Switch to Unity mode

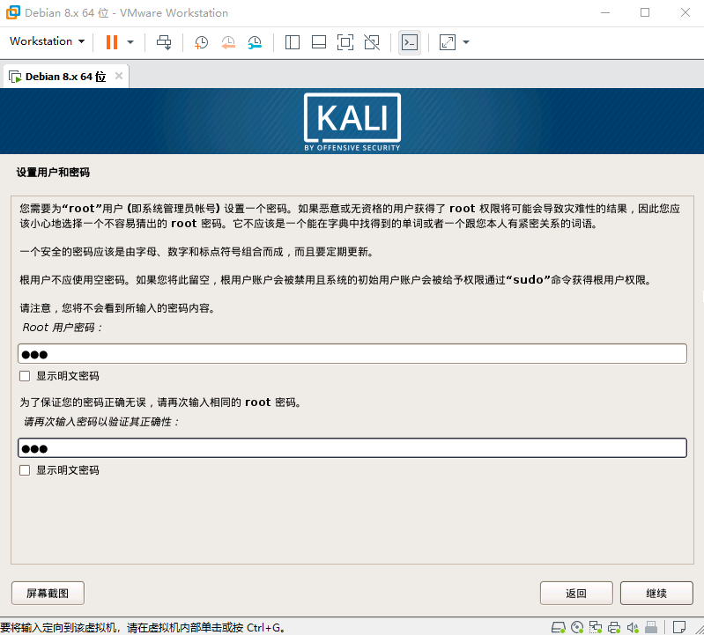pyautogui.click(x=372, y=42)
